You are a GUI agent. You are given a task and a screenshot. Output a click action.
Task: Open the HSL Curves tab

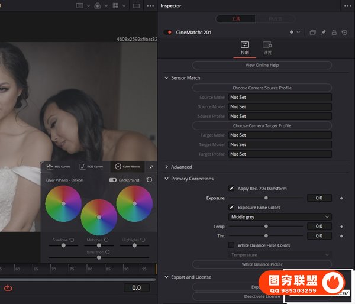click(59, 167)
